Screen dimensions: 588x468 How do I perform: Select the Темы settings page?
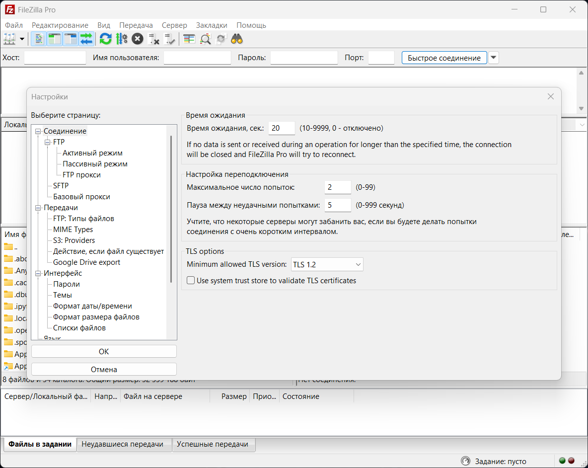tap(62, 295)
